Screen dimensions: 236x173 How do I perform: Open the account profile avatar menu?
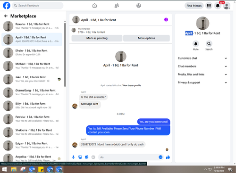coord(227,6)
